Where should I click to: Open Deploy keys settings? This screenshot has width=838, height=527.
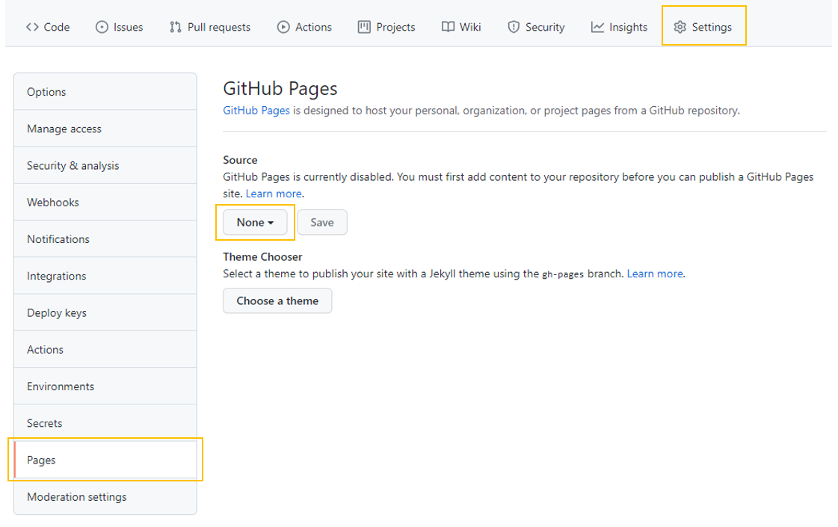click(x=105, y=313)
